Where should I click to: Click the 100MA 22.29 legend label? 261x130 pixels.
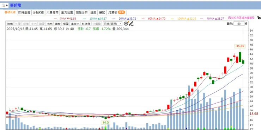187,19
